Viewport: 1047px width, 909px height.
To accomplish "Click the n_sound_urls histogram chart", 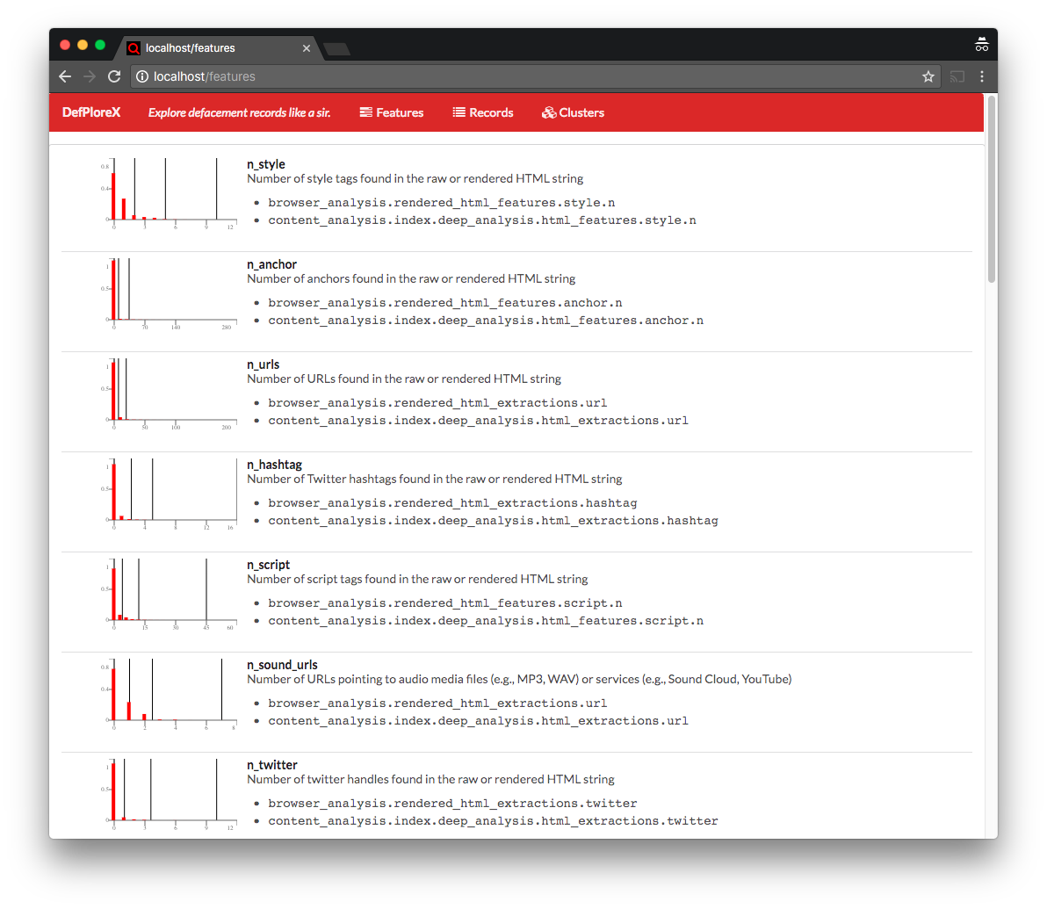I will coord(168,695).
